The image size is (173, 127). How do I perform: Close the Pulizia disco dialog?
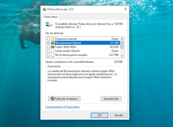pos(126,9)
